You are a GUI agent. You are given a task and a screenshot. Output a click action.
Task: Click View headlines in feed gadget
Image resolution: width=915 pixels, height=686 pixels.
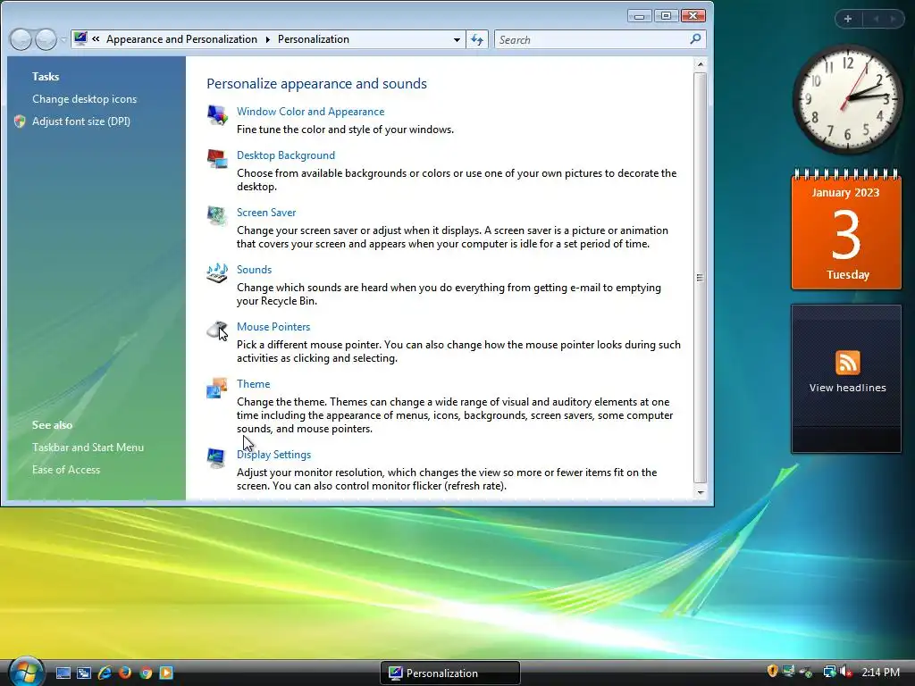[x=847, y=388]
